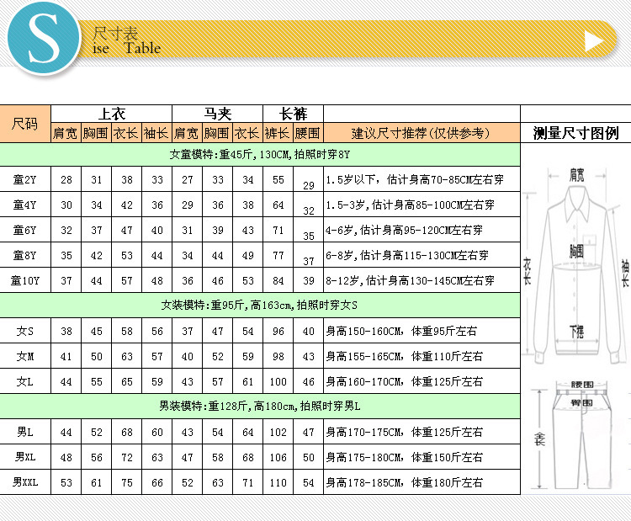Click the white arrow on the orange banner
This screenshot has width=631, height=521.
click(x=594, y=41)
